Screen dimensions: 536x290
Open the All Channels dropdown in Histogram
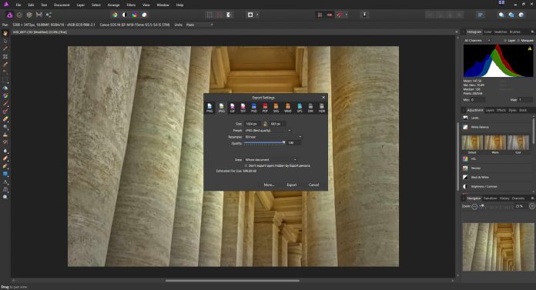tap(477, 40)
